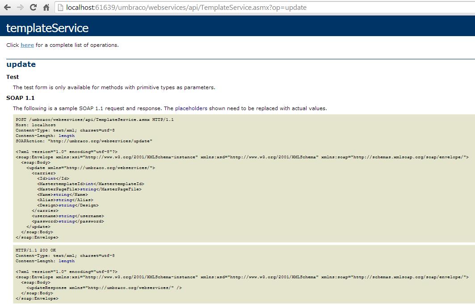Screen dimensions: 475x305
Task: Click the SOAPAction header line
Action: 84,141
